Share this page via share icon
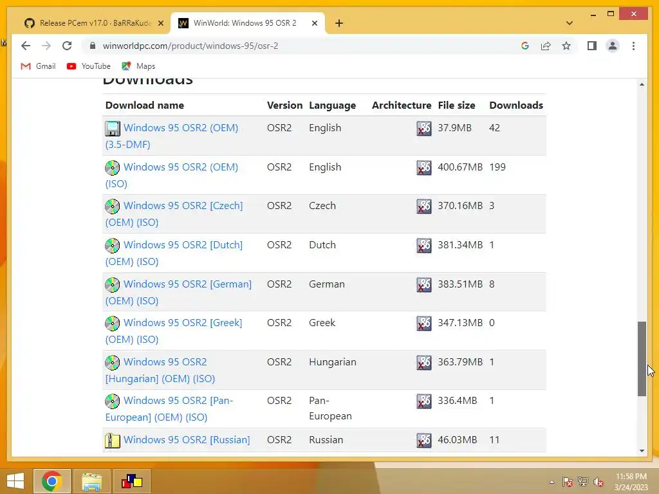This screenshot has width=659, height=494. coord(546,46)
